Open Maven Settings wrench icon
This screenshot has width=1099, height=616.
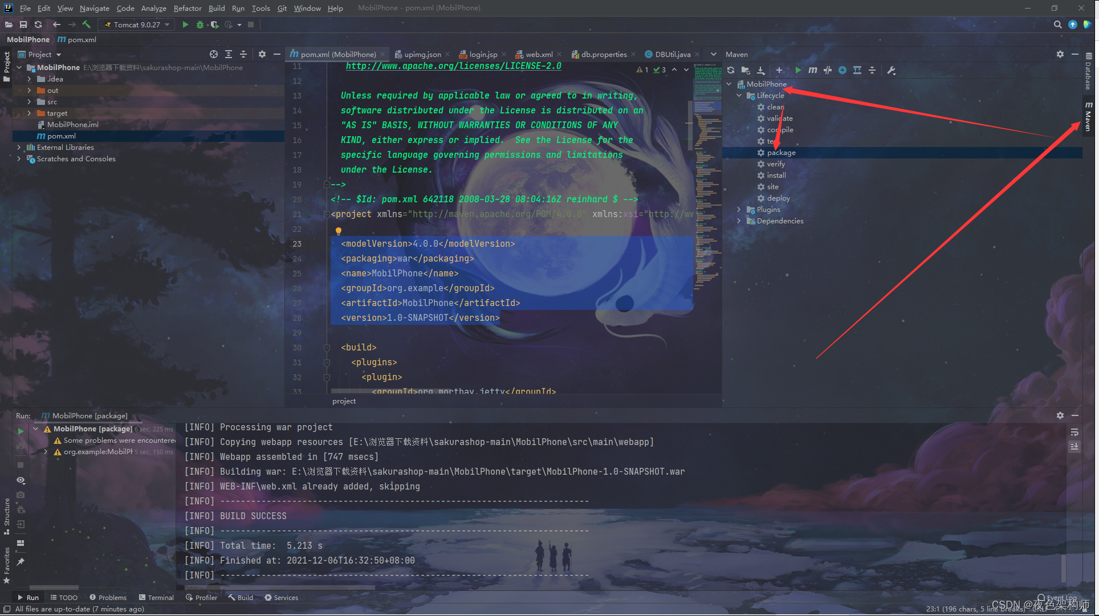892,70
